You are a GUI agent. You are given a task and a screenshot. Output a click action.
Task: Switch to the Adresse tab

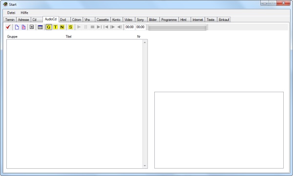click(x=23, y=19)
